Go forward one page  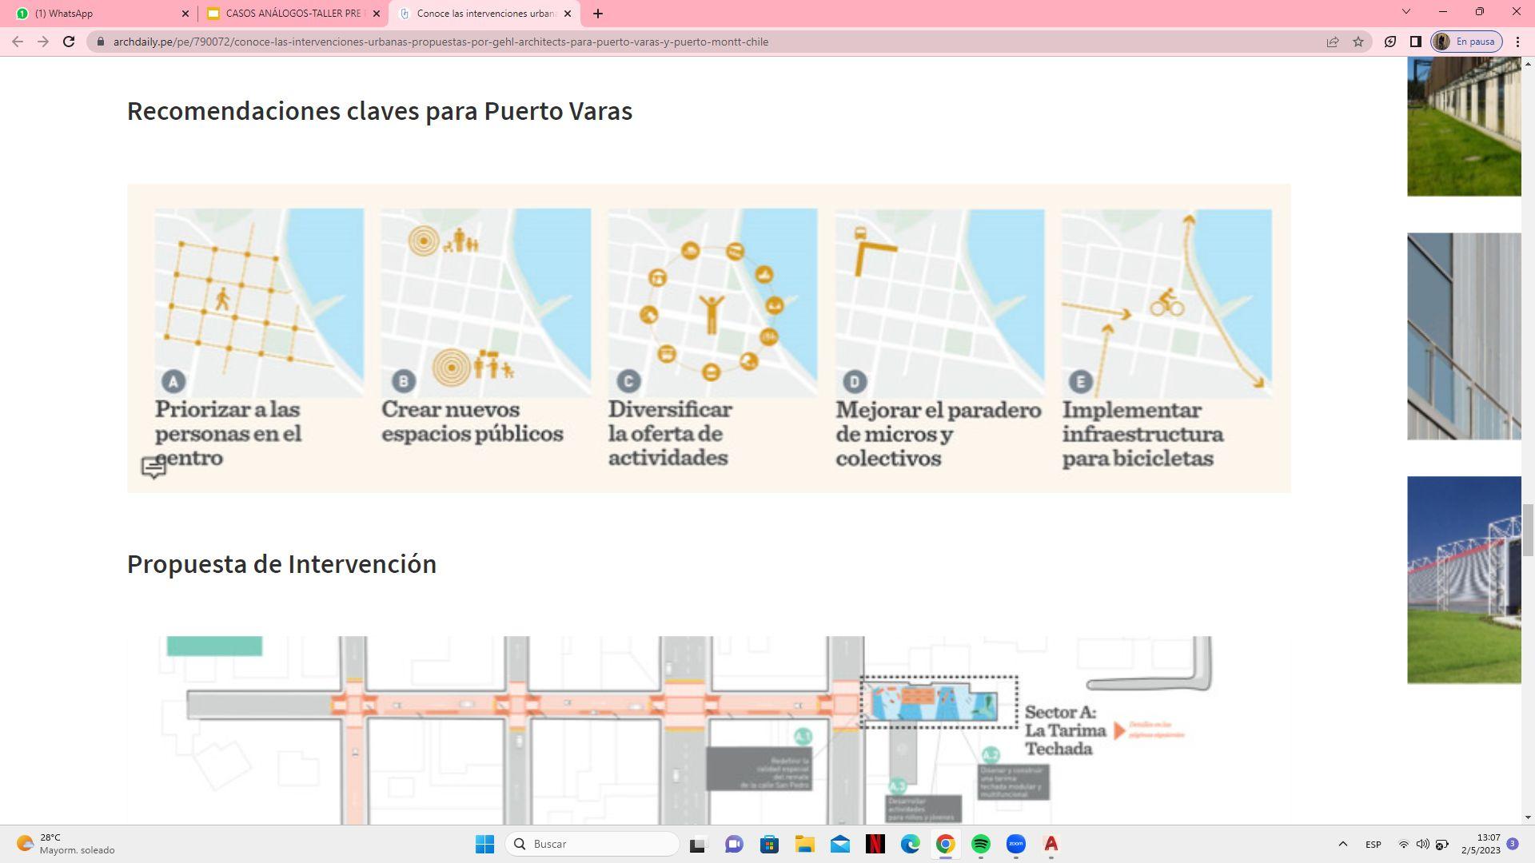pyautogui.click(x=43, y=42)
